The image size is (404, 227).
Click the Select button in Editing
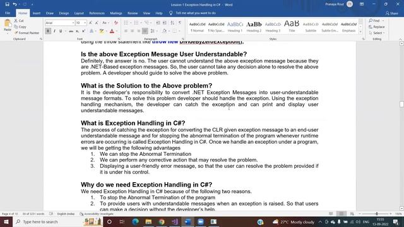click(376, 33)
